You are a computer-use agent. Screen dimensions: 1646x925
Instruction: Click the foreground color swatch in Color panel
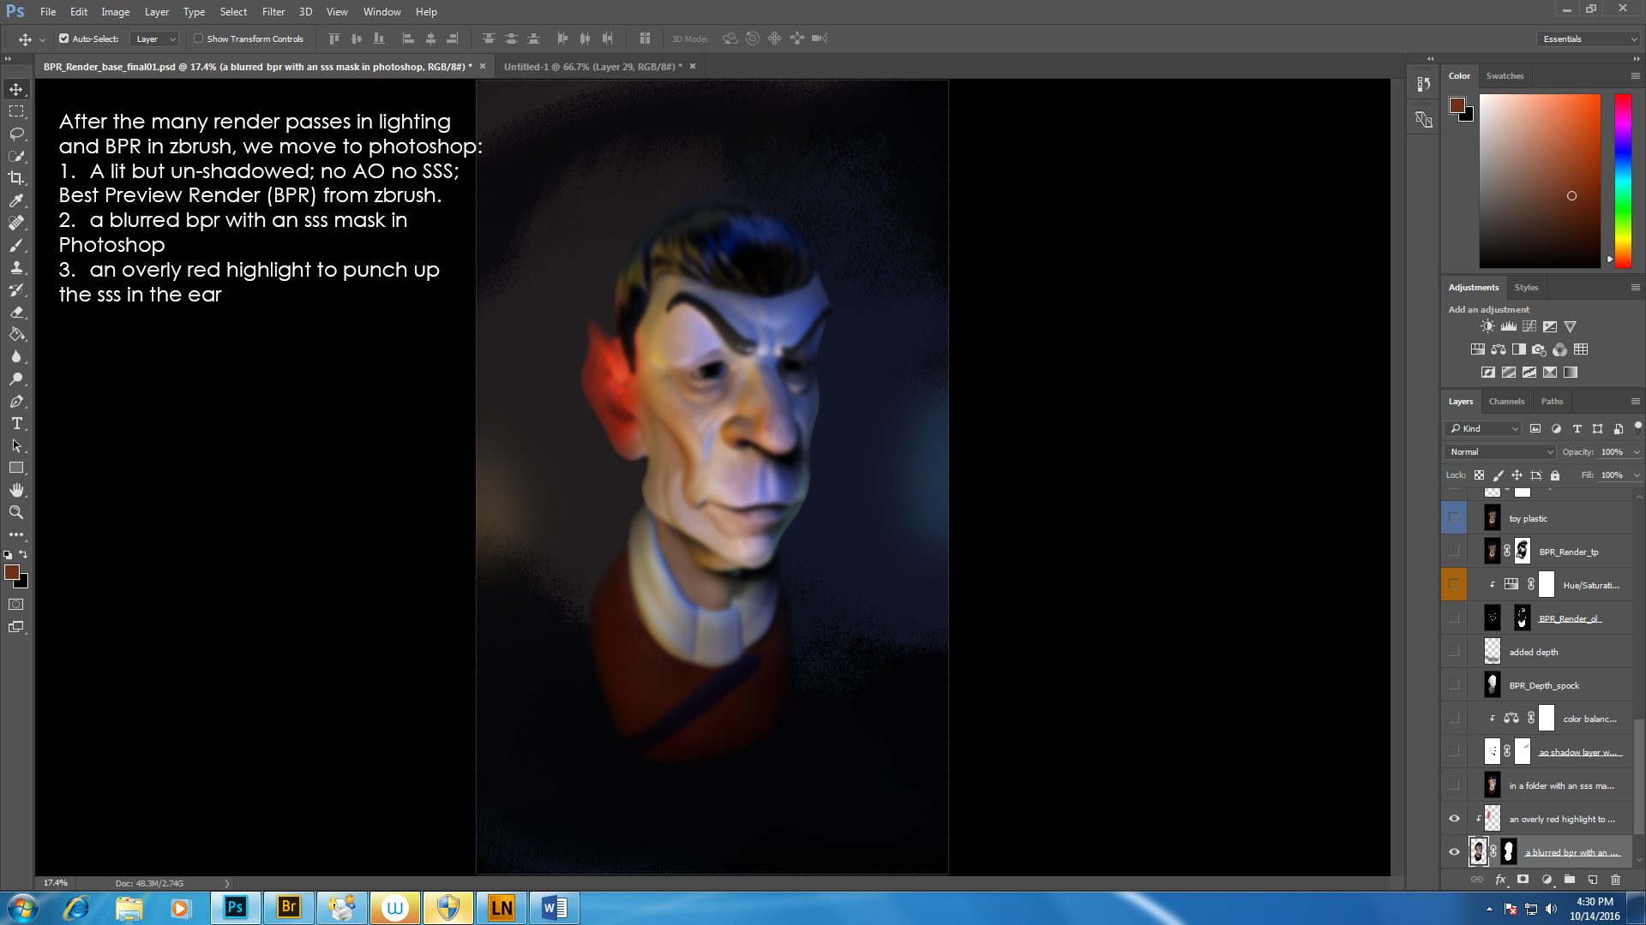1457,105
